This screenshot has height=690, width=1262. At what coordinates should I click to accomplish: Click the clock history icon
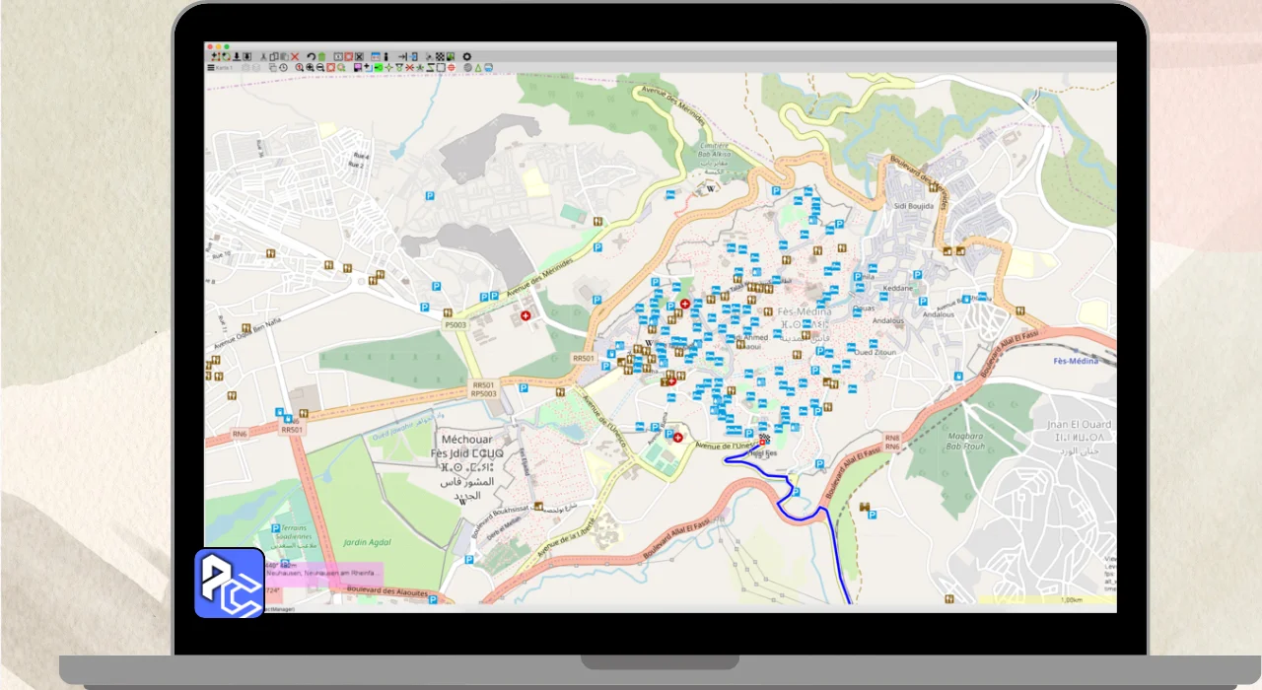283,68
